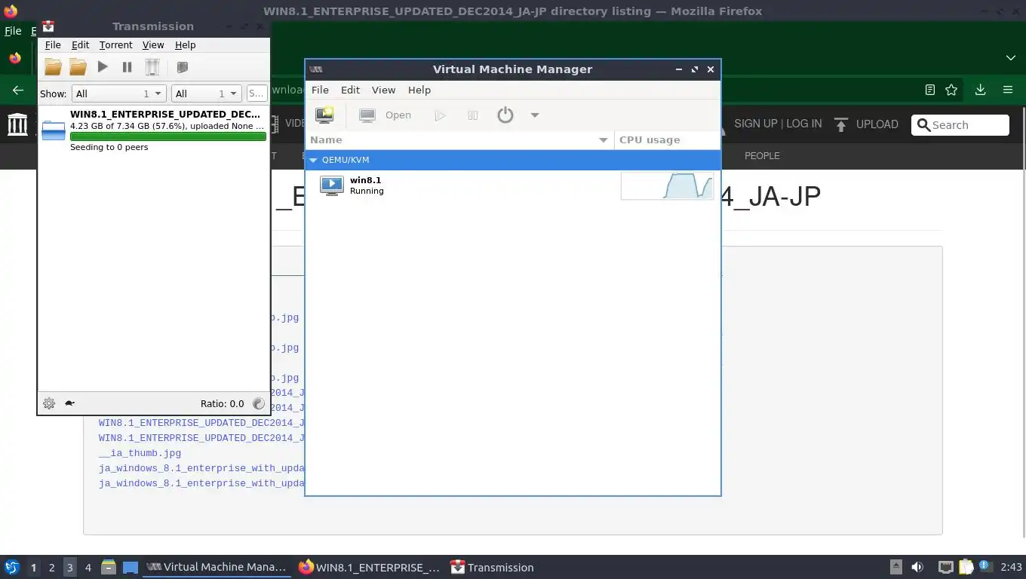Open Firefox downloads panel
This screenshot has width=1026, height=579.
pyautogui.click(x=980, y=90)
